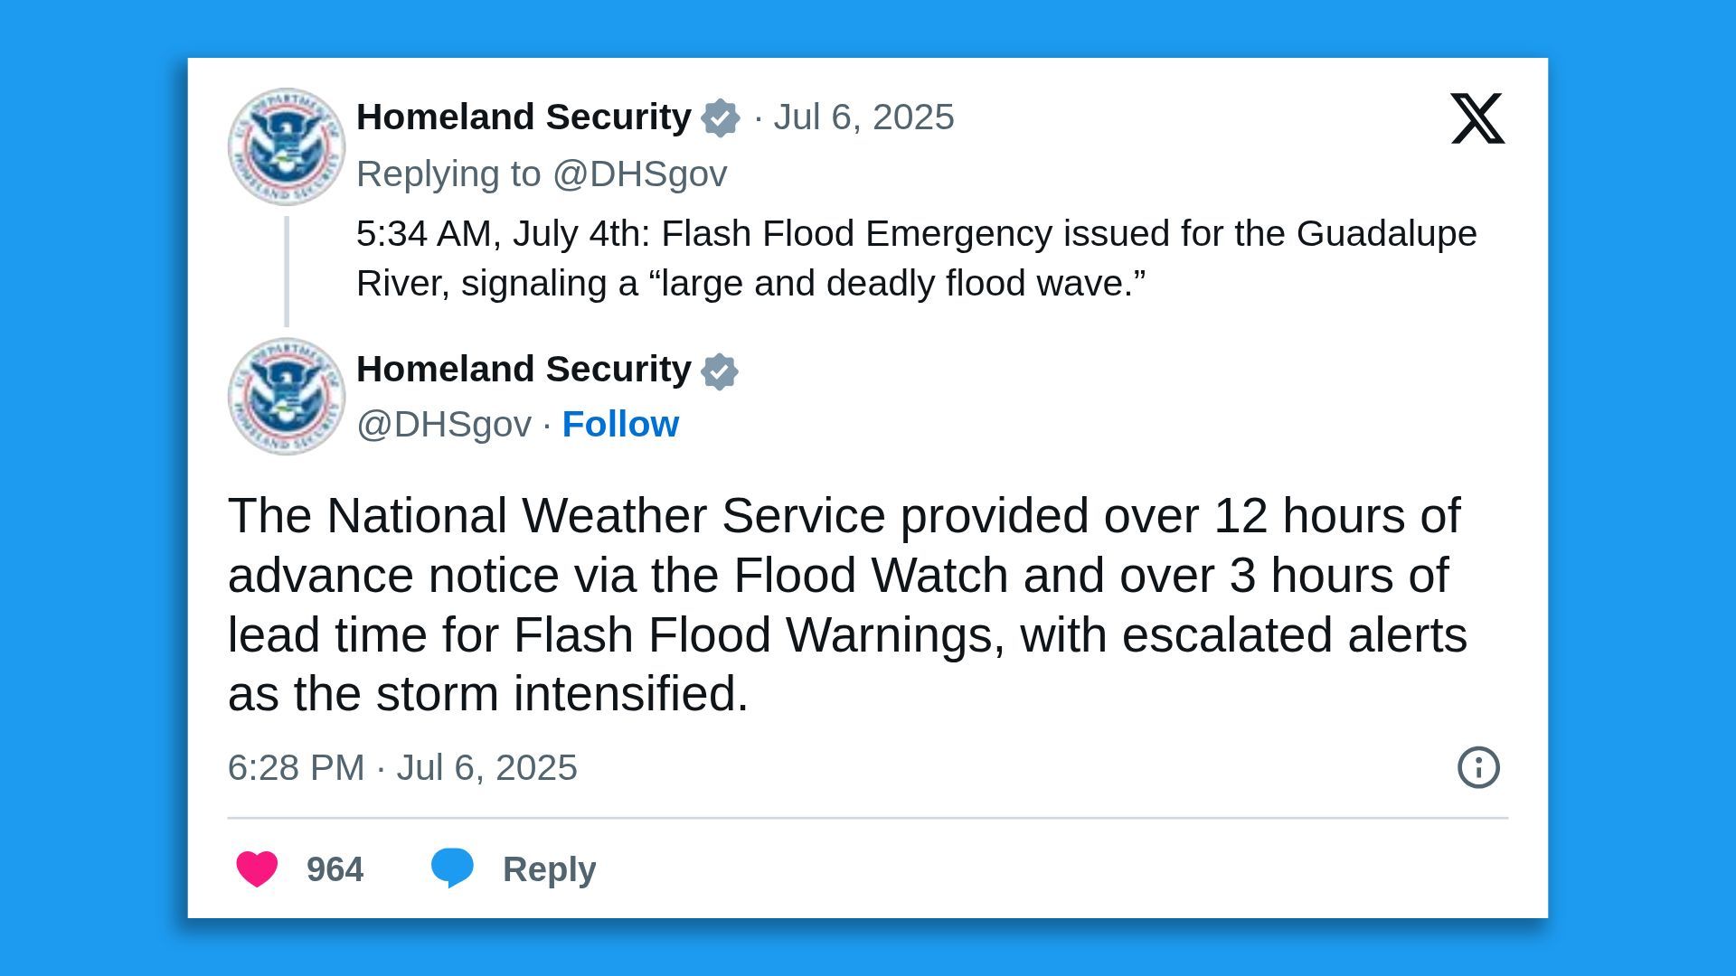Viewport: 1736px width, 976px height.
Task: Click the verified badge in the second tweet header
Action: [x=721, y=369]
